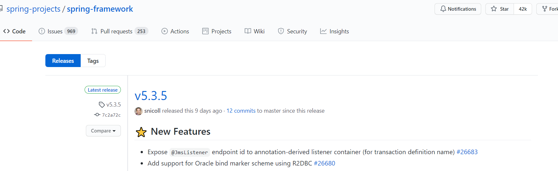This screenshot has width=558, height=171.
Task: Open commit 7c2a72c
Action: tap(111, 115)
